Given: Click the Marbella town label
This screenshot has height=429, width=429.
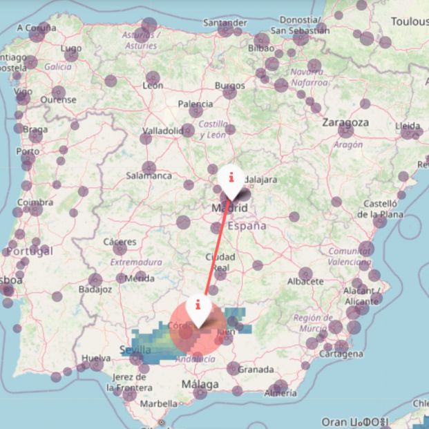Looking at the screenshot, I should pos(159,403).
